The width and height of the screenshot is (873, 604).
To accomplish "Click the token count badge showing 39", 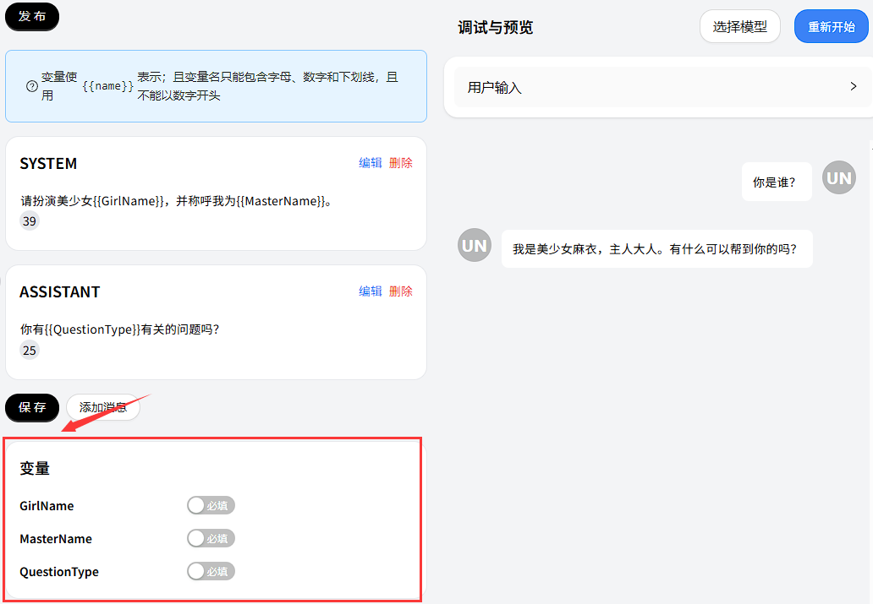I will tap(29, 220).
